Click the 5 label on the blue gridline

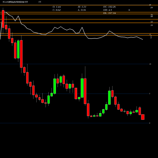coord(150,94)
